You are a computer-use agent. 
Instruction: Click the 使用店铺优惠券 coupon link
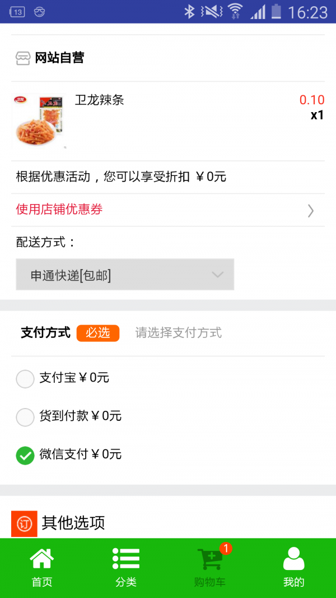(x=59, y=210)
